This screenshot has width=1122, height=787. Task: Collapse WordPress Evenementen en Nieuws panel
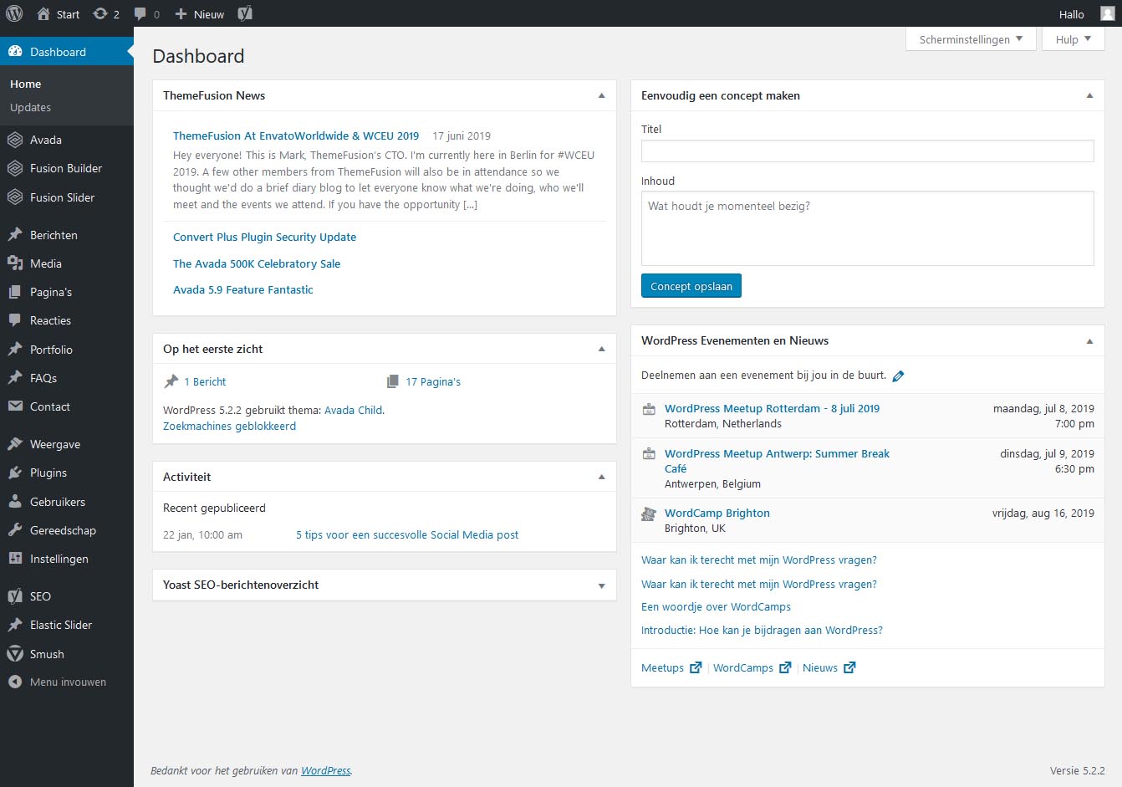point(1089,340)
